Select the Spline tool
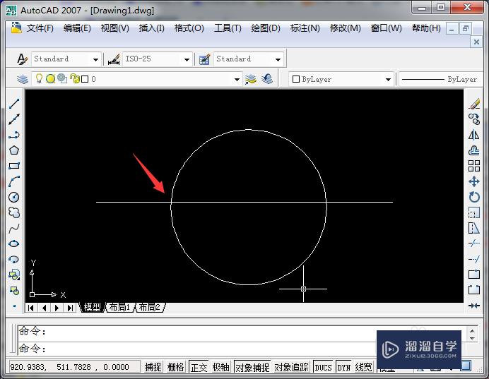Image resolution: width=489 pixels, height=379 pixels. [14, 229]
